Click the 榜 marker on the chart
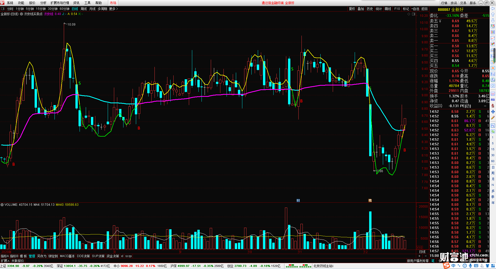 click(x=370, y=201)
